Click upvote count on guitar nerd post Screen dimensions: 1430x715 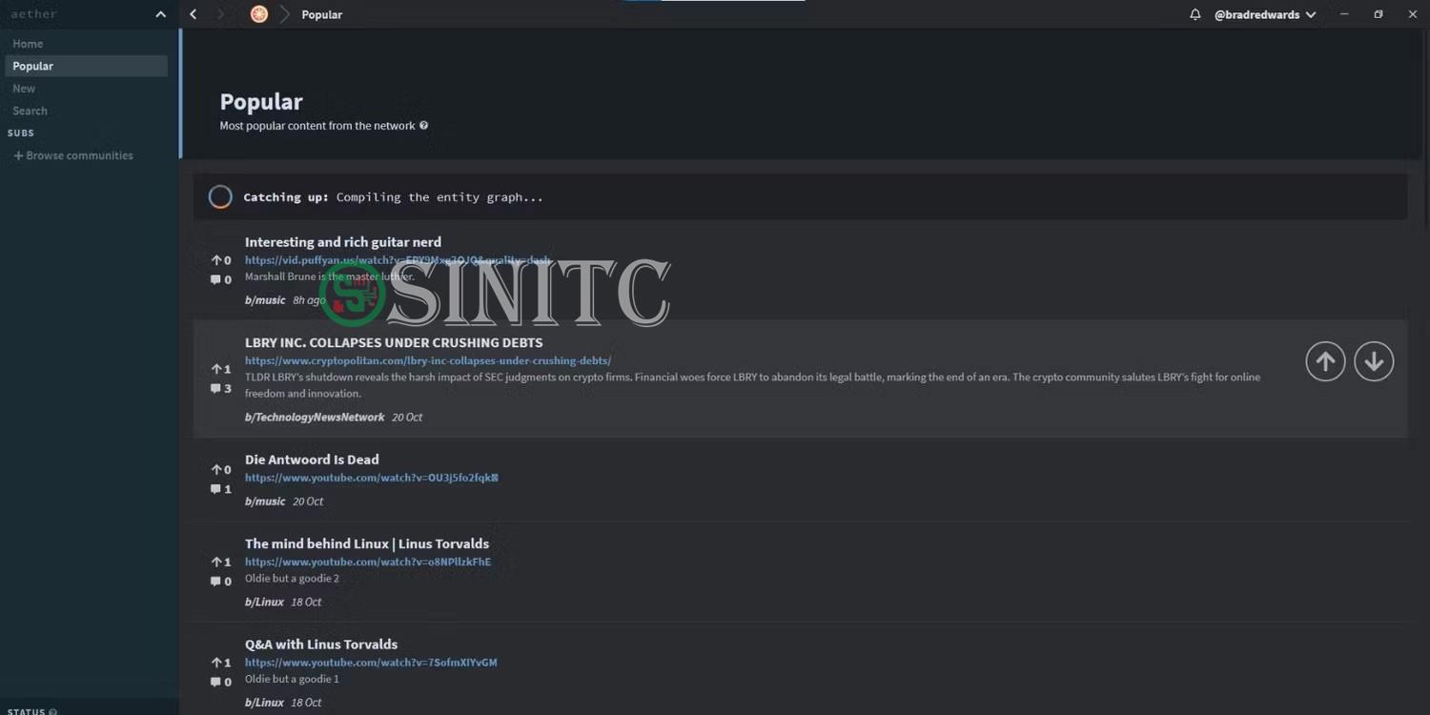221,260
